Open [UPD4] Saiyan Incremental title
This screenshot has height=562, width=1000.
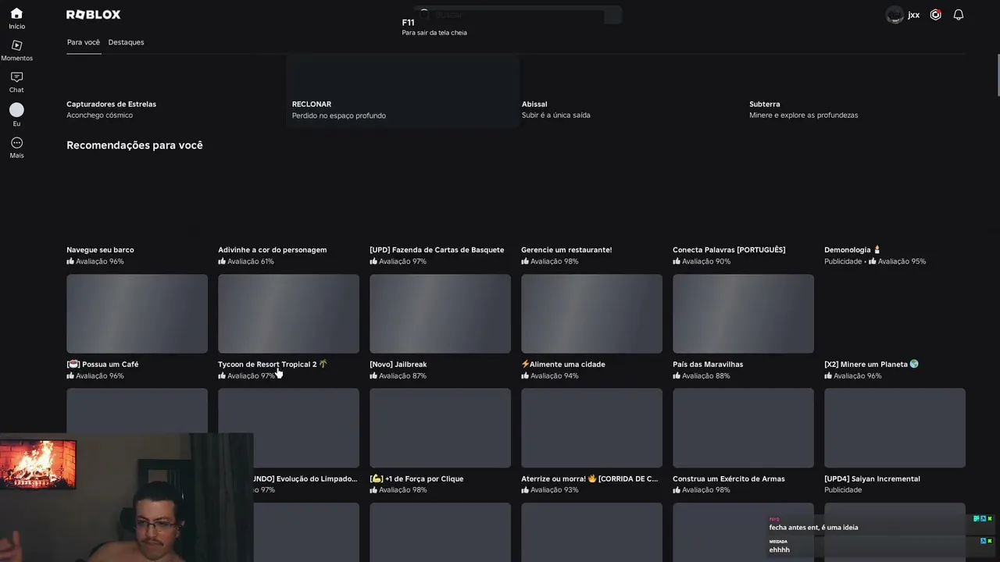[x=872, y=479]
